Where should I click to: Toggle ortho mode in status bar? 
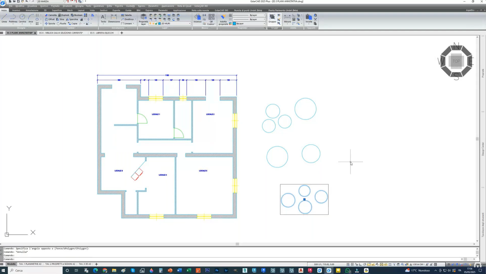click(x=361, y=264)
